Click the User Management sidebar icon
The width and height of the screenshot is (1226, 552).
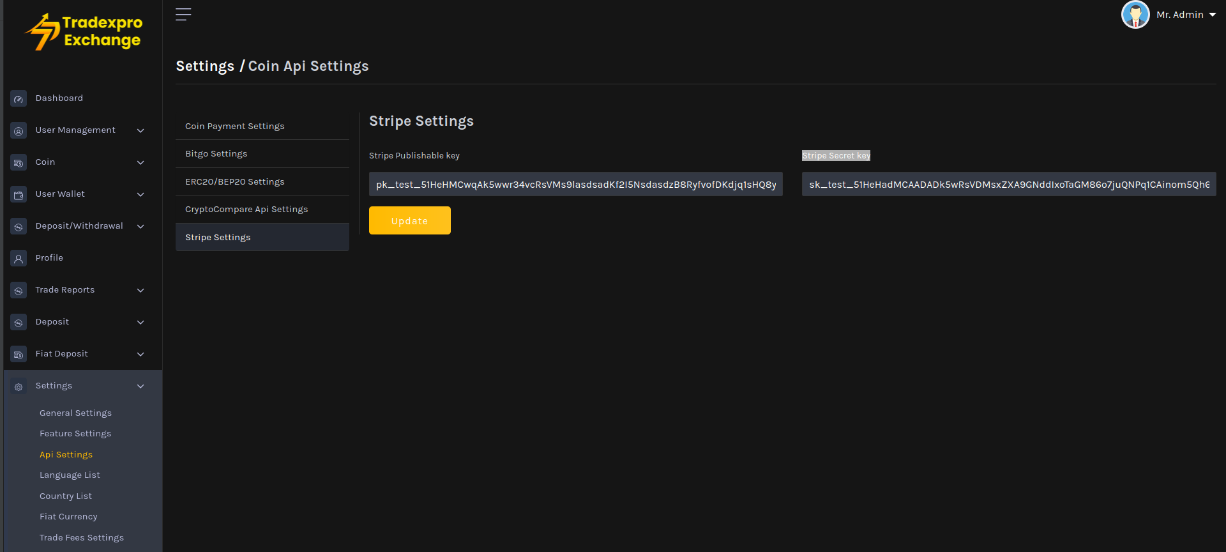pos(19,131)
